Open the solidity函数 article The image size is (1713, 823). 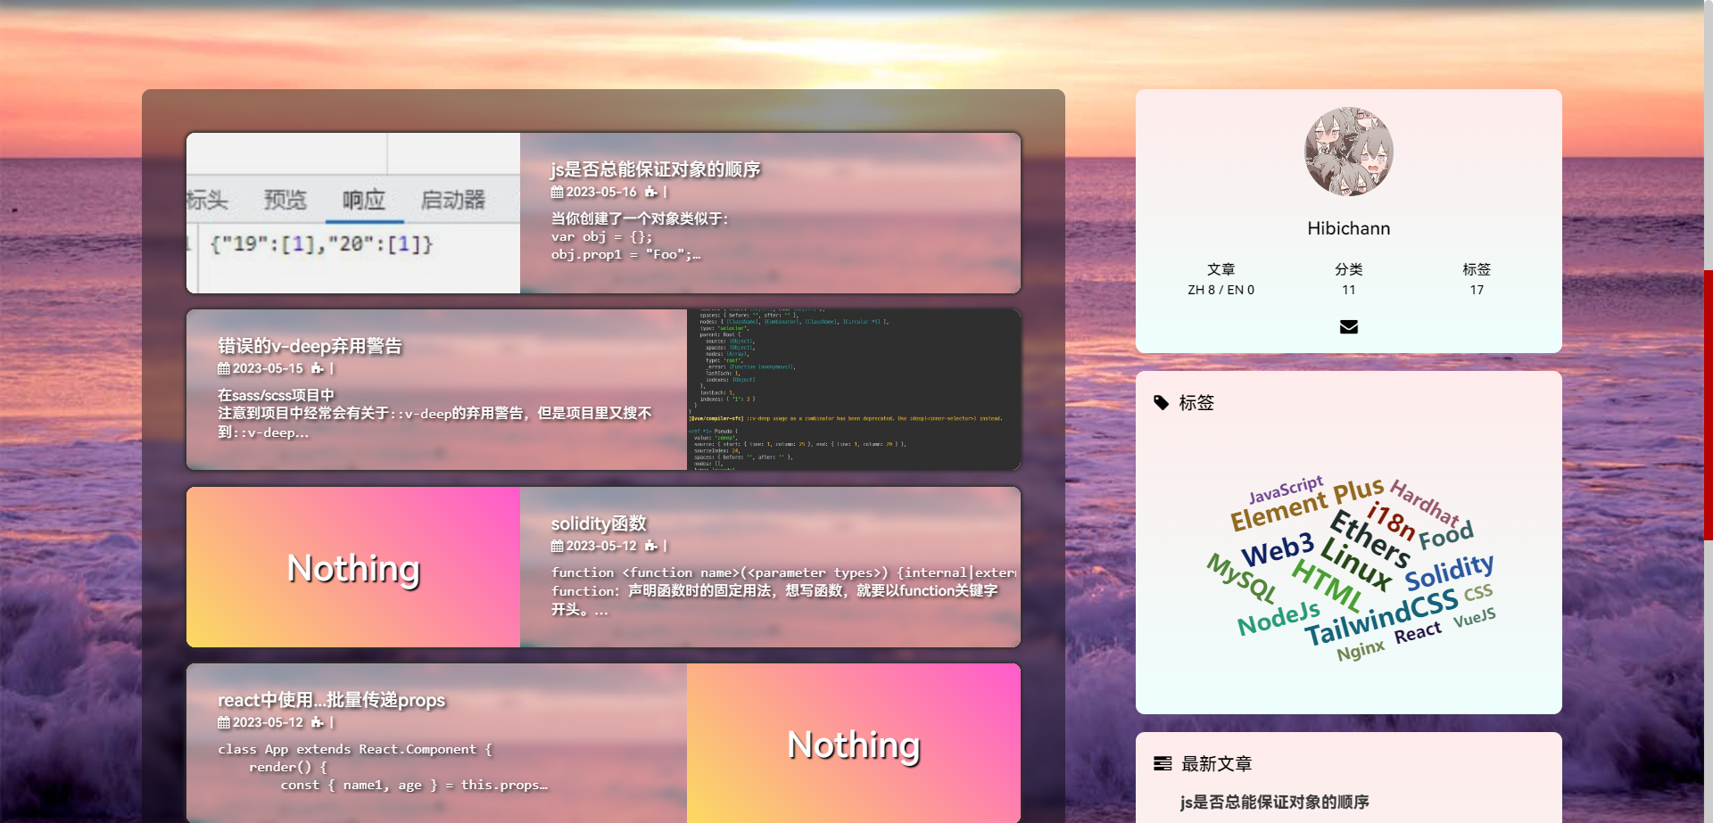pos(598,523)
